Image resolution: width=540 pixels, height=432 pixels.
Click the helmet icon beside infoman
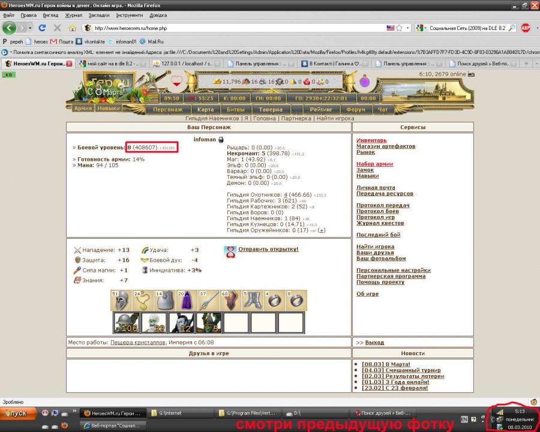pyautogui.click(x=221, y=140)
